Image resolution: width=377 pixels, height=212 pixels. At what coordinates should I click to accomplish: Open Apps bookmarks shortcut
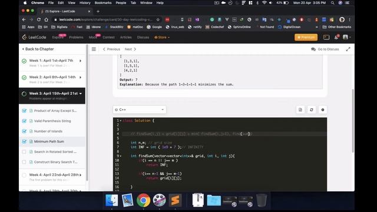[x=28, y=27]
